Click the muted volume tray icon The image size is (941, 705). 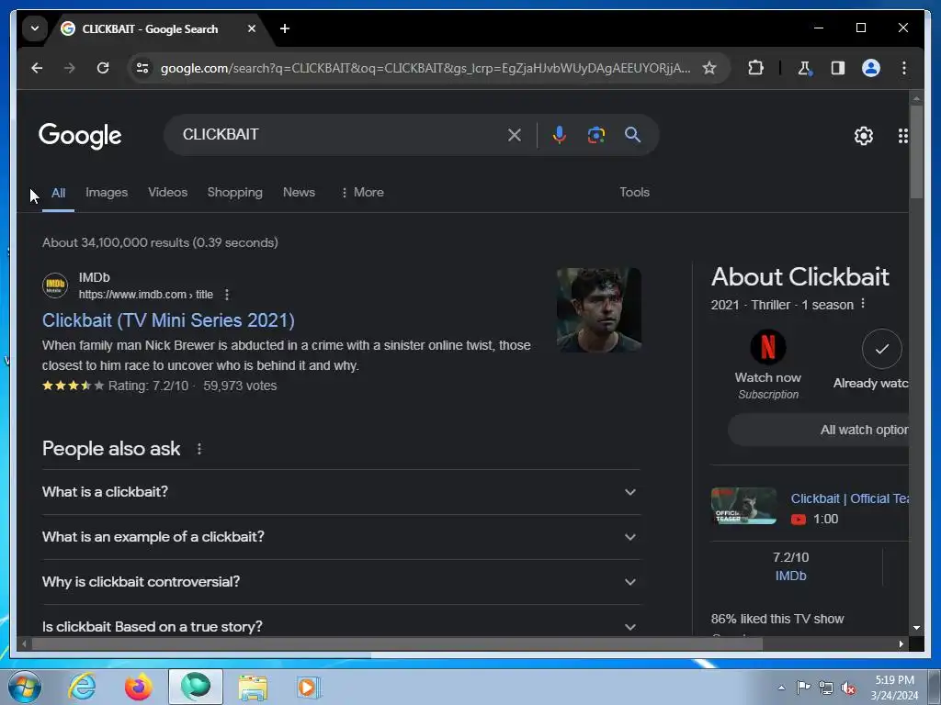pos(848,688)
